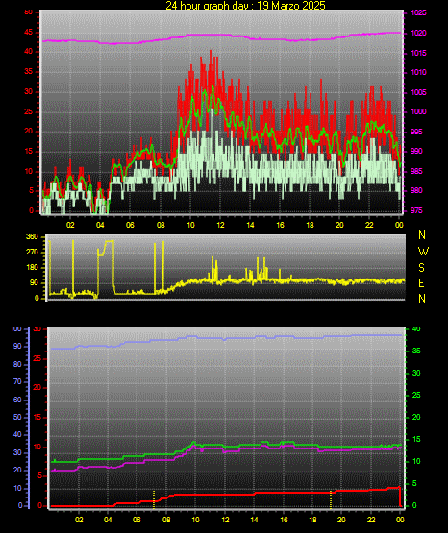Select the 16 hour tick on the bottom graph

pos(284,520)
